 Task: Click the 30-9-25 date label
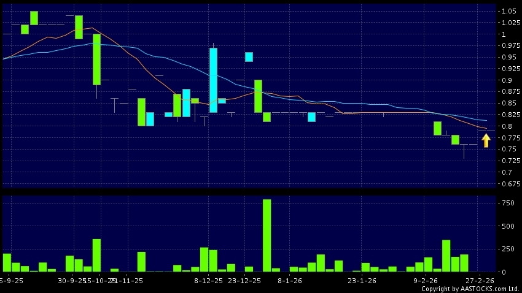pyautogui.click(x=71, y=280)
